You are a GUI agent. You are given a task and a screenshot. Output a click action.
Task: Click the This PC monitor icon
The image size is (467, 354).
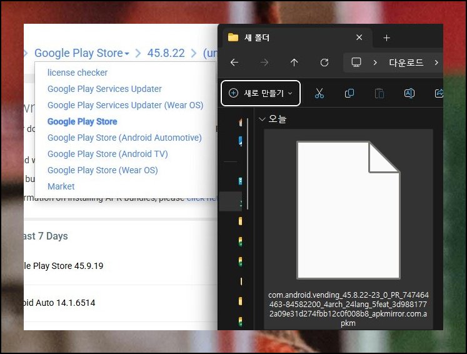[x=356, y=63]
